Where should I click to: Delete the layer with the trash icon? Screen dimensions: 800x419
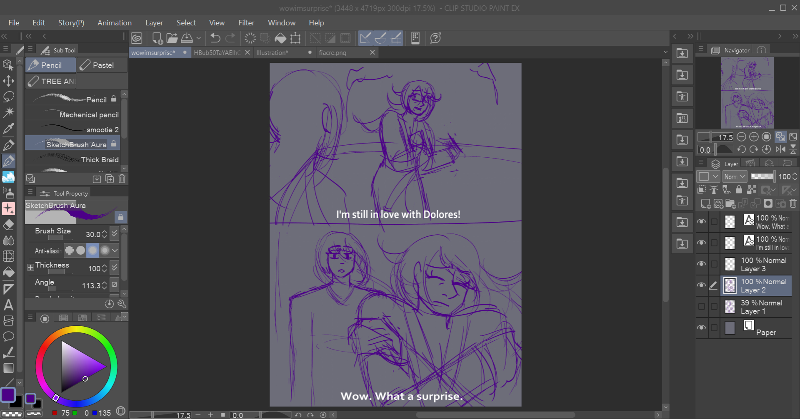[x=793, y=203]
